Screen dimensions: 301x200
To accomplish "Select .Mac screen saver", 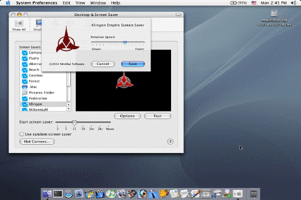I will (x=43, y=87).
